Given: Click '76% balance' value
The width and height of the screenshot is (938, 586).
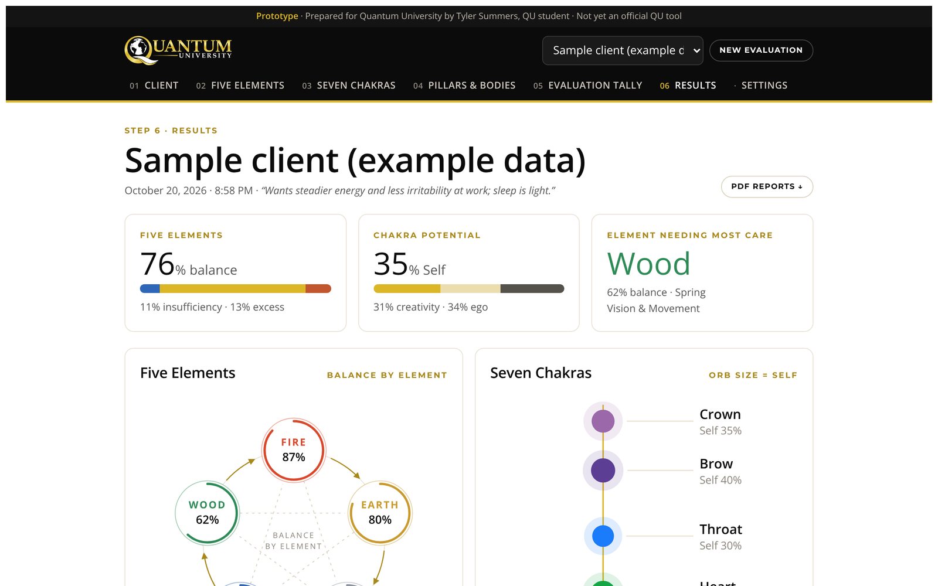Looking at the screenshot, I should coord(189,264).
